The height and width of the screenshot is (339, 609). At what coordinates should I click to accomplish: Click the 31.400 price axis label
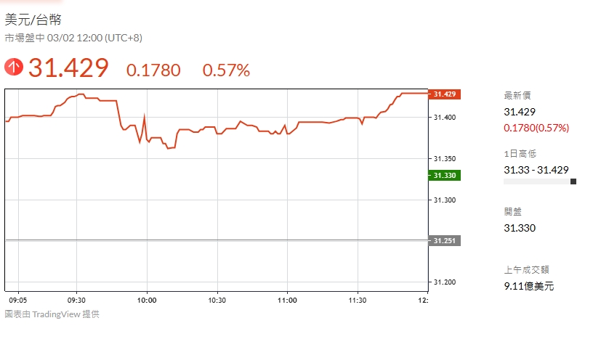pos(444,117)
